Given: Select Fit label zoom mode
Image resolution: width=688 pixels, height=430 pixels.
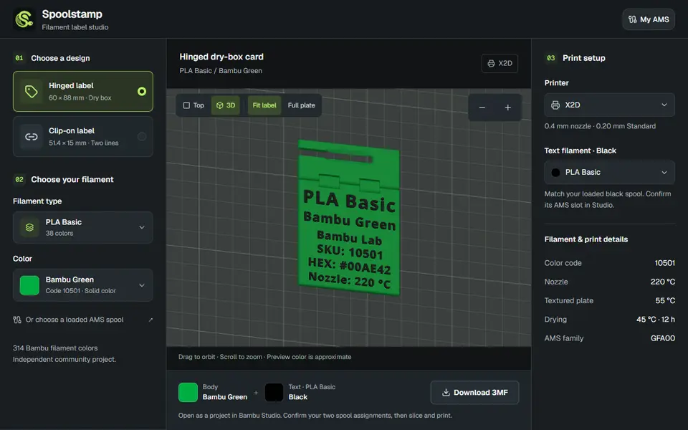Looking at the screenshot, I should coord(264,105).
